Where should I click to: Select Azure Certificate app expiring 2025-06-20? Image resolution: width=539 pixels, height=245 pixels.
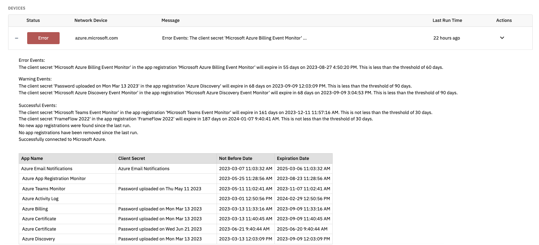(39, 229)
